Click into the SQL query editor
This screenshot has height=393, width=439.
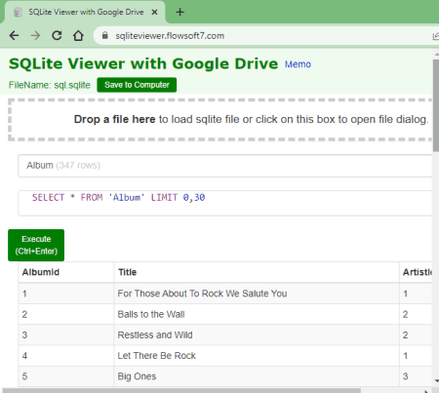click(225, 203)
